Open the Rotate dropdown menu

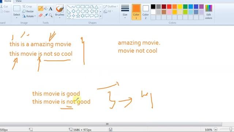point(29,16)
